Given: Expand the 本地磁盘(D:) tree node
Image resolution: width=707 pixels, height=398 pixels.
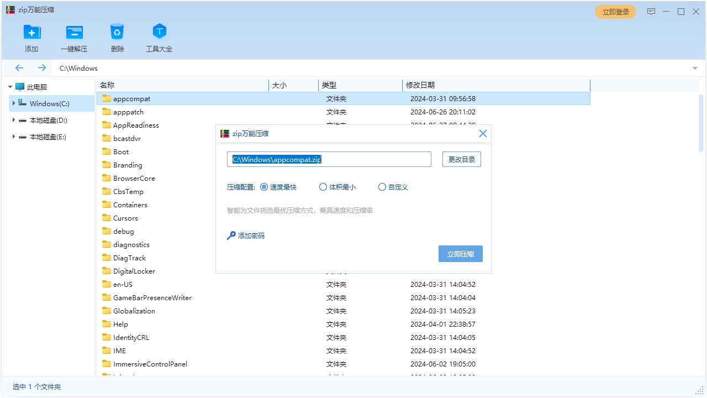Looking at the screenshot, I should 14,120.
